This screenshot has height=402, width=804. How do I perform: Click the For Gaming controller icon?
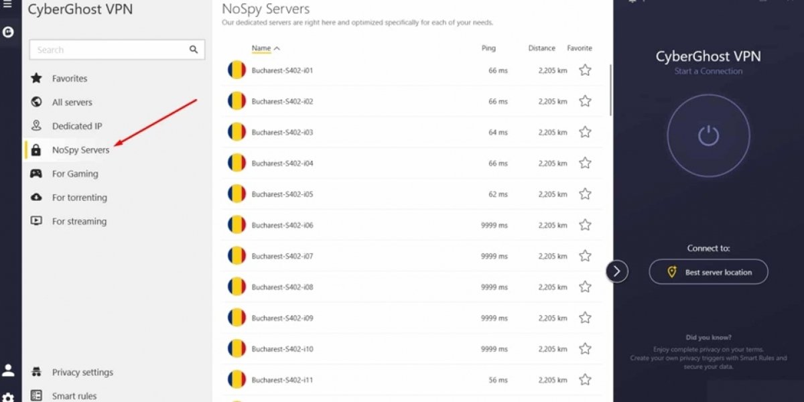[x=36, y=174]
